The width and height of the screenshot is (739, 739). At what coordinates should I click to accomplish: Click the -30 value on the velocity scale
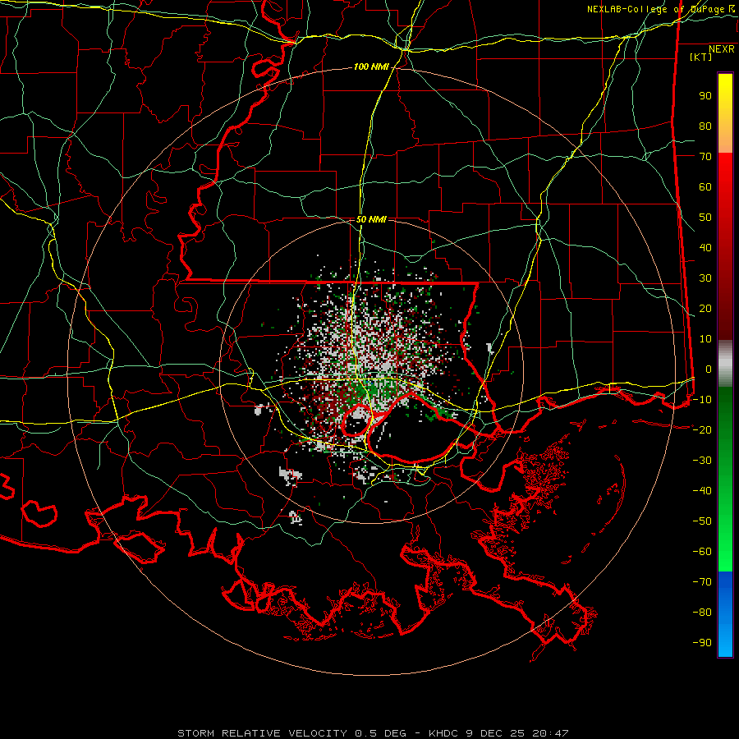coord(702,461)
